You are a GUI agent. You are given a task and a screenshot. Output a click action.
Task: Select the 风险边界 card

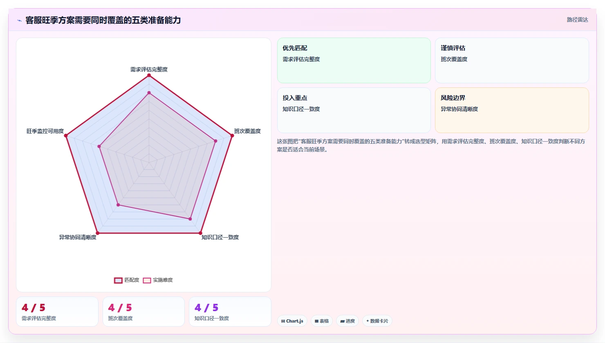[x=512, y=110]
